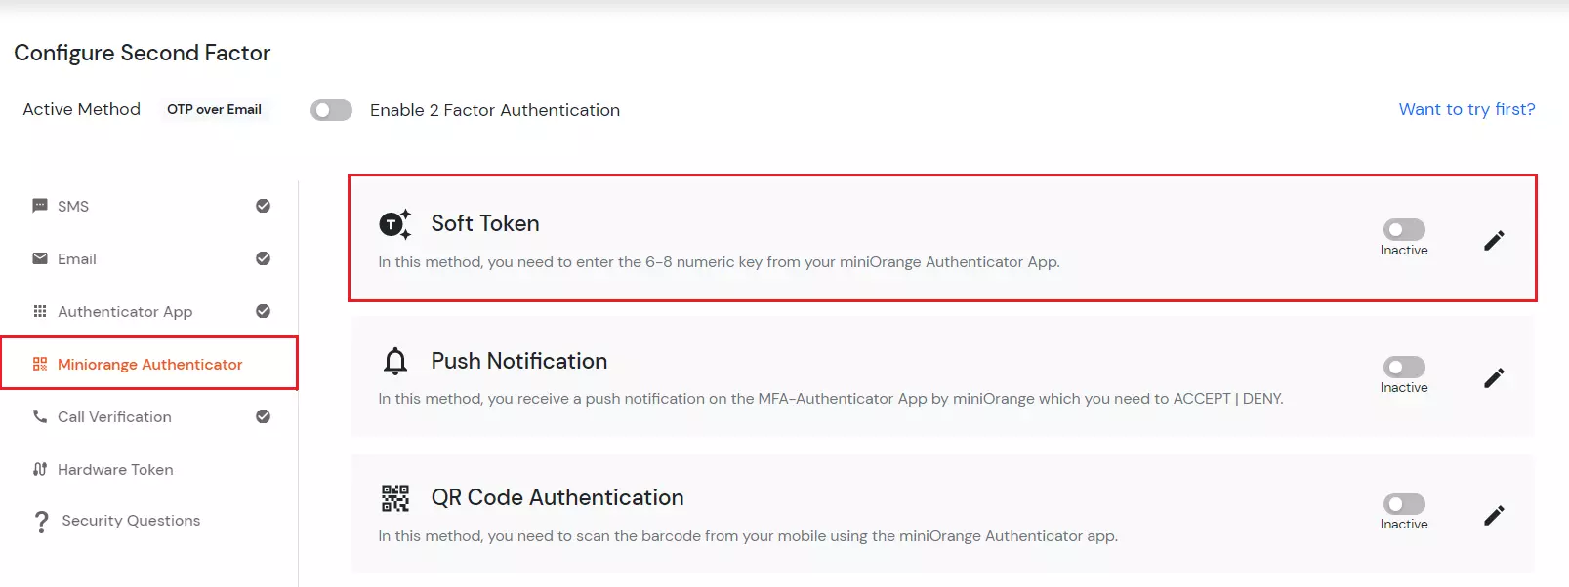Open Miniorange Authenticator sidebar entry
This screenshot has width=1569, height=587.
click(149, 364)
